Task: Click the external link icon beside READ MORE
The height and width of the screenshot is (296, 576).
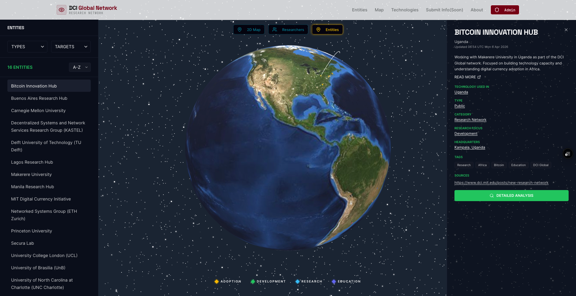Action: 479,77
